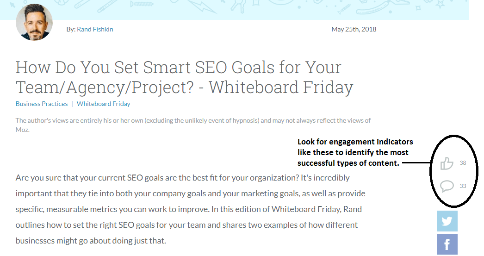
Task: Click the star doodle in the header banner
Action: point(440,5)
